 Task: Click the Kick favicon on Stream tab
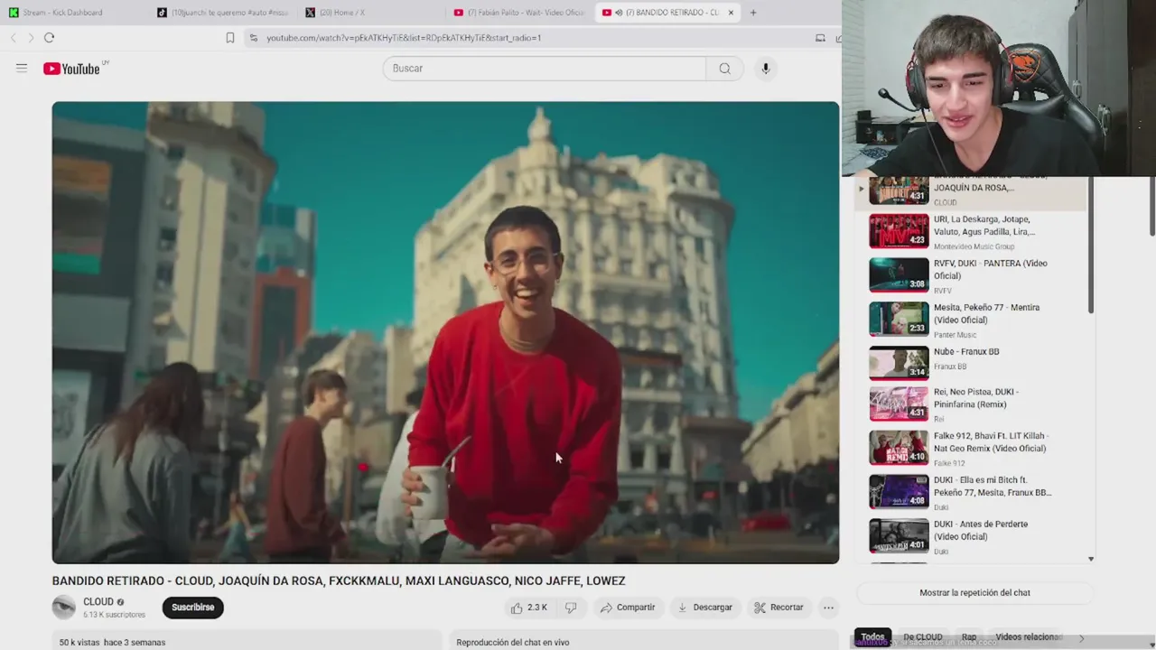click(x=14, y=13)
